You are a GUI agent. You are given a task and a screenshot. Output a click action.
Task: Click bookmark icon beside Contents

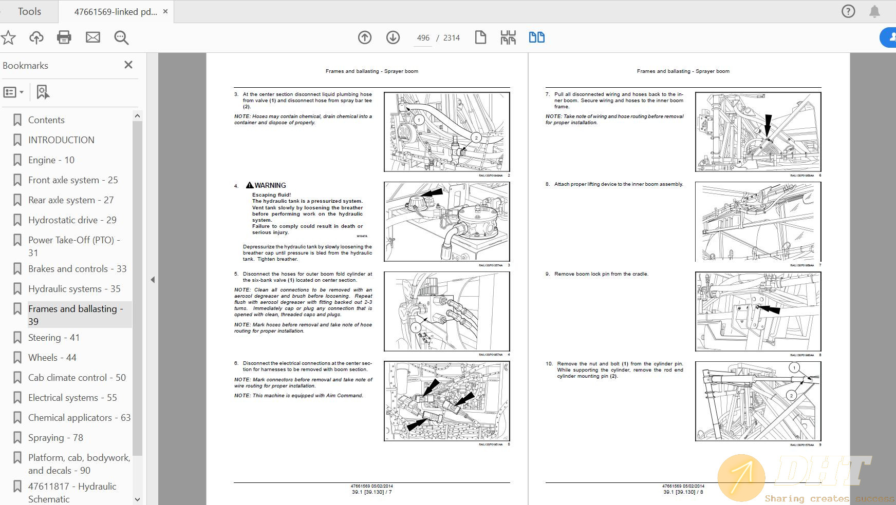[x=17, y=120]
